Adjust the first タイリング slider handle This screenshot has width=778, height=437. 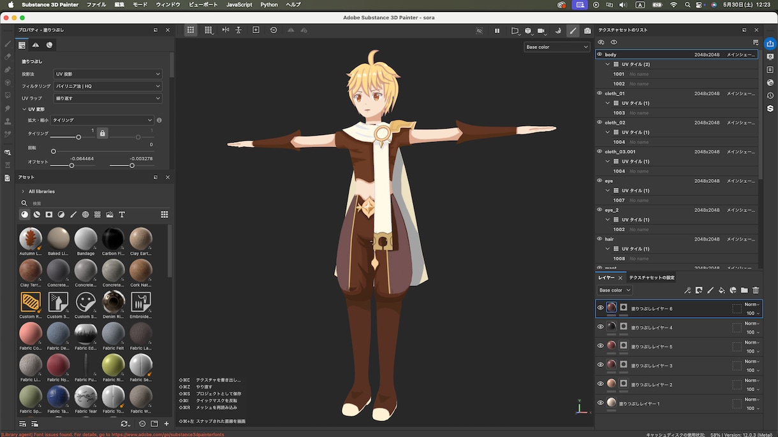(78, 137)
